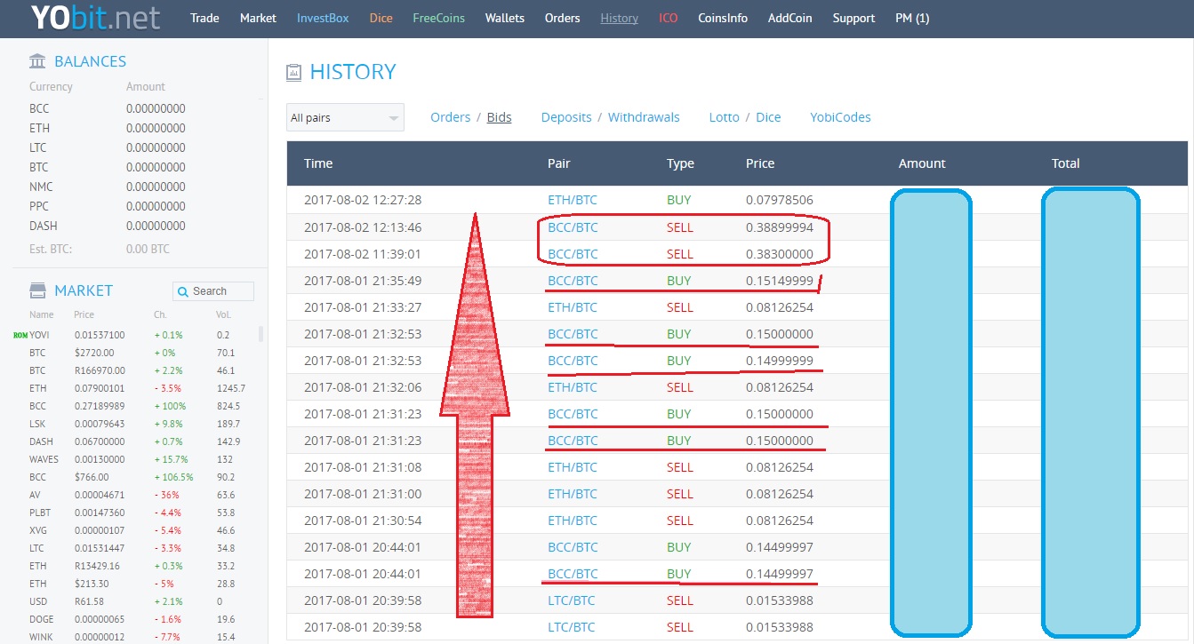Click inside the market Search field

(213, 291)
